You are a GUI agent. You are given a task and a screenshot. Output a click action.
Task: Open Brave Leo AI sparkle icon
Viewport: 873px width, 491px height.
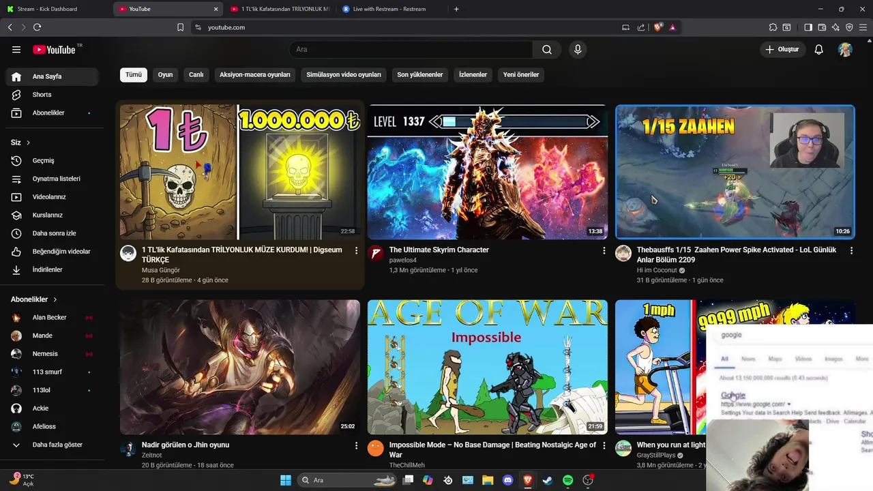point(835,27)
